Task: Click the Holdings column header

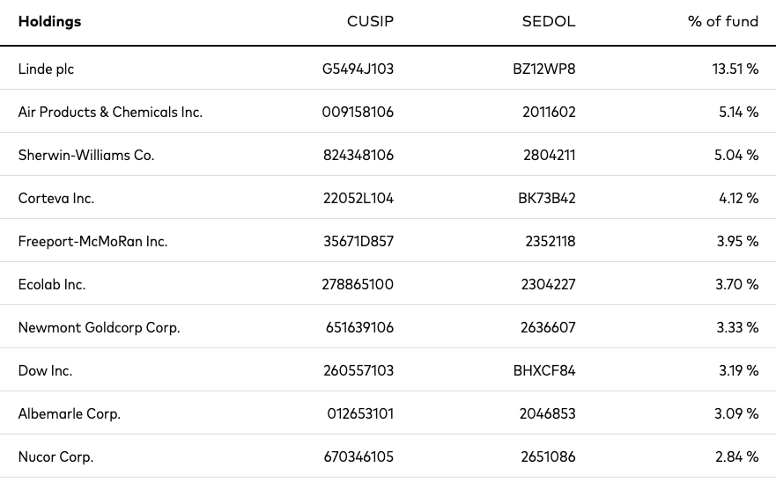Action: [49, 21]
